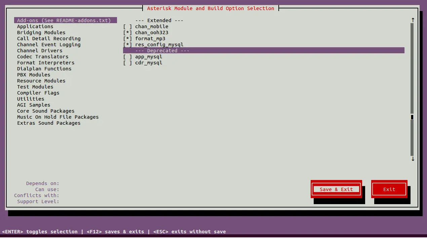Enable the chan_mobile module checkbox

point(127,26)
